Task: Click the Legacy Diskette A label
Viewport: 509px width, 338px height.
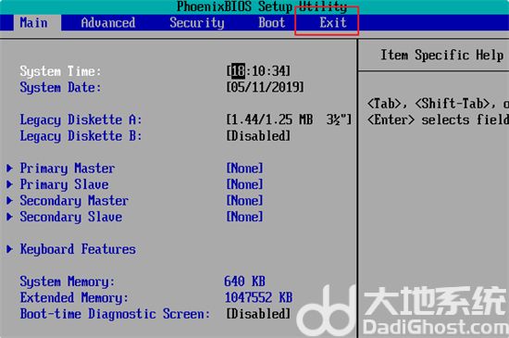Action: [81, 119]
